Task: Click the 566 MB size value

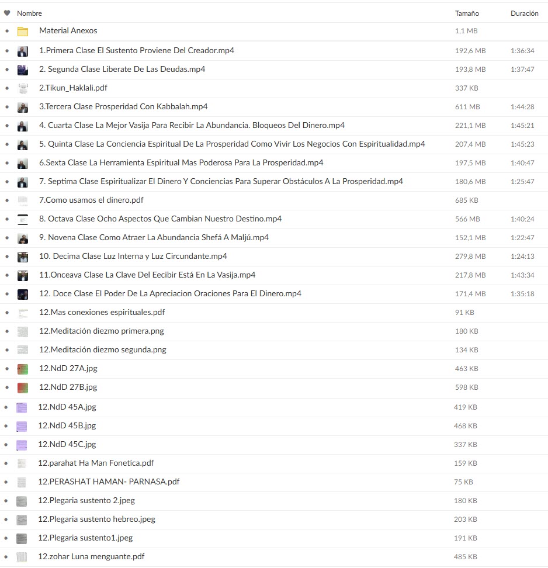Action: [x=467, y=219]
